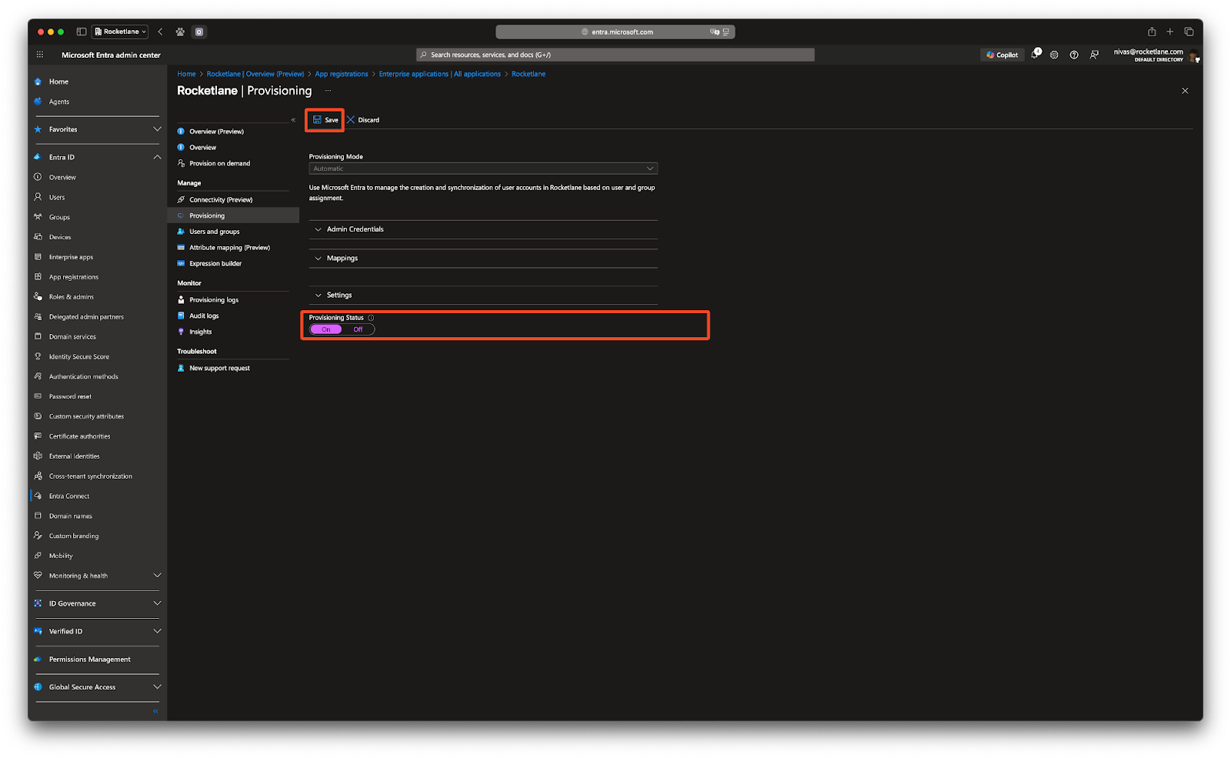Click the Home icon in left sidebar
Screen dimensions: 1231x758
click(38, 82)
